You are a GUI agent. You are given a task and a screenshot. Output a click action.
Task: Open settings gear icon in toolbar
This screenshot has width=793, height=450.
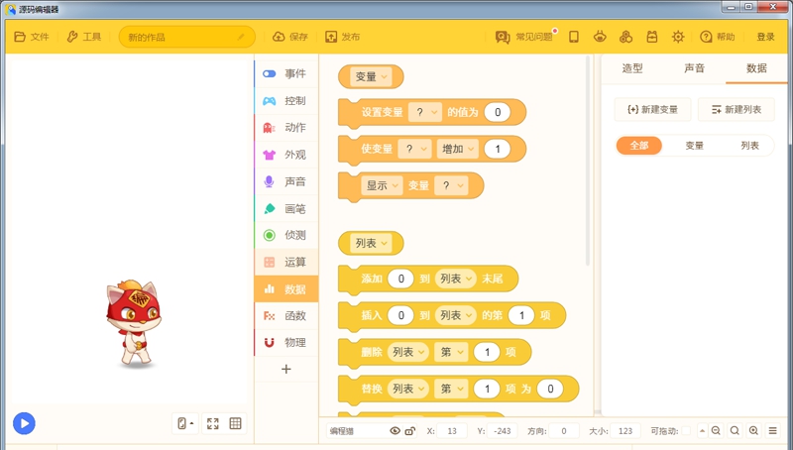click(x=678, y=37)
